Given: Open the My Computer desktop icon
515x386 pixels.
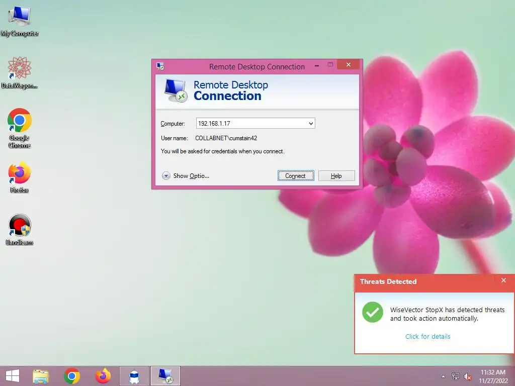Looking at the screenshot, I should point(20,21).
